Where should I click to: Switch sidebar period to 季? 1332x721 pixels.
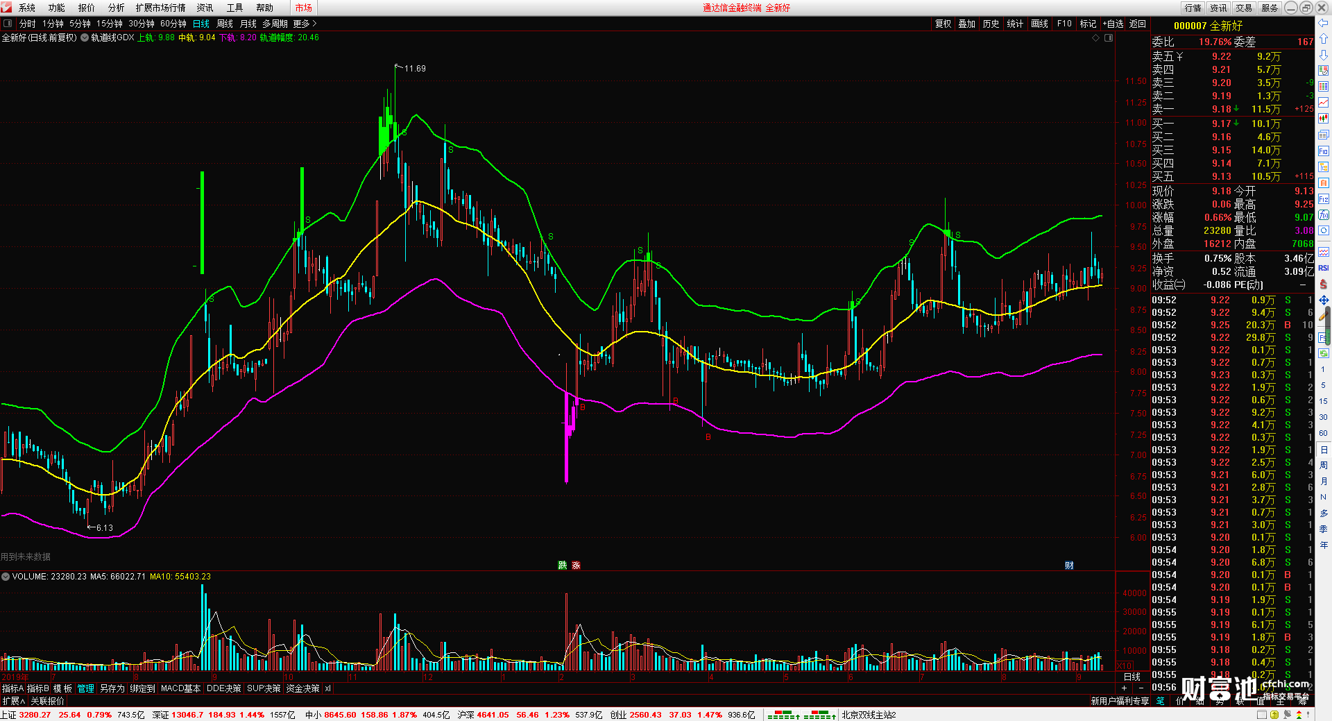coord(1324,529)
